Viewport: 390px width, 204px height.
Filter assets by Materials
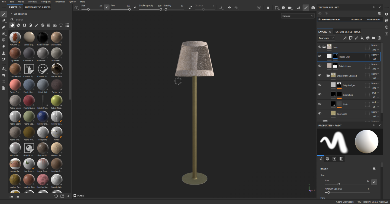[12, 25]
